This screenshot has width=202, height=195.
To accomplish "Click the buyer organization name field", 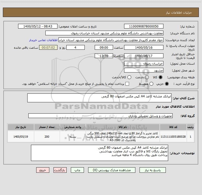I will tap(104, 33).
